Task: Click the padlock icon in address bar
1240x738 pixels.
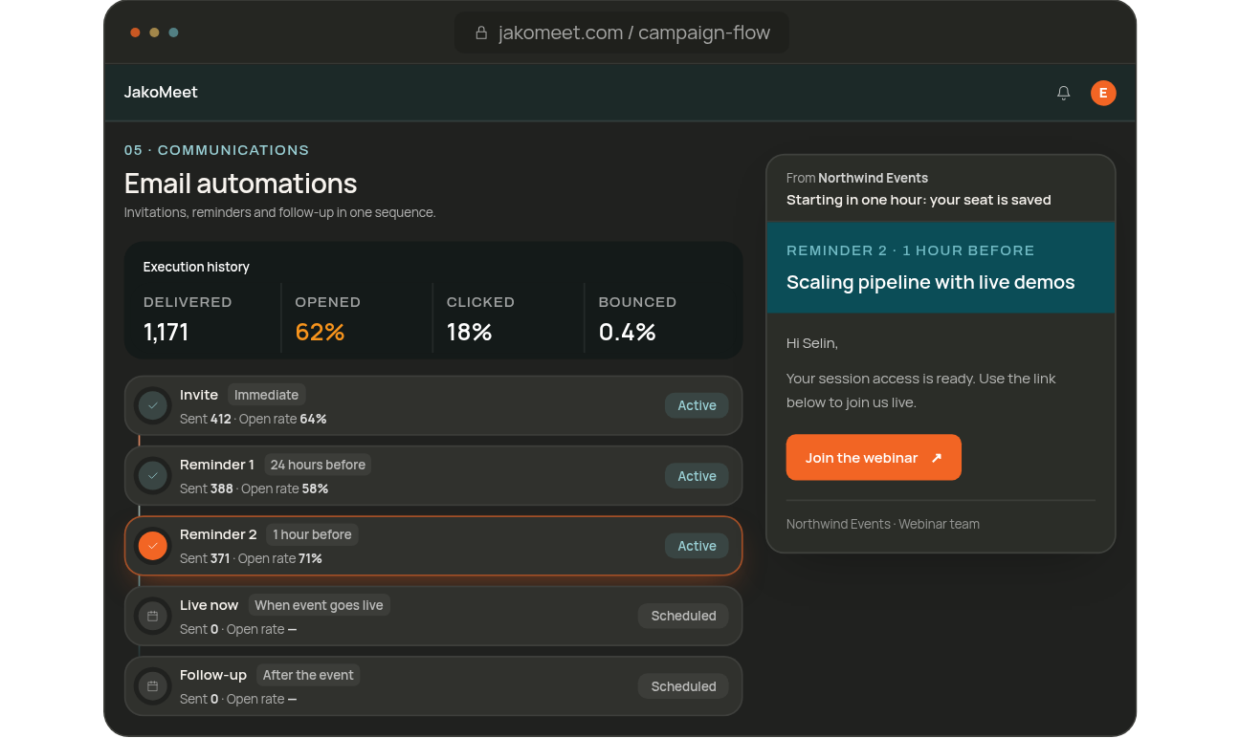Action: [481, 33]
